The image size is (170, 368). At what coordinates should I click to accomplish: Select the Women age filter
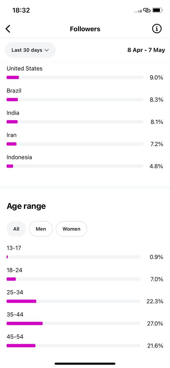pyautogui.click(x=71, y=229)
